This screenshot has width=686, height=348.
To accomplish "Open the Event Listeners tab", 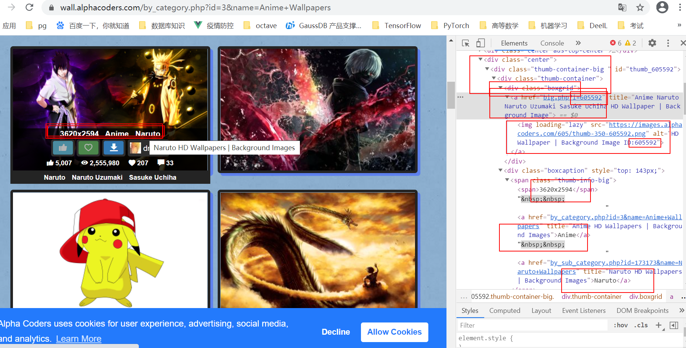I will [x=583, y=311].
